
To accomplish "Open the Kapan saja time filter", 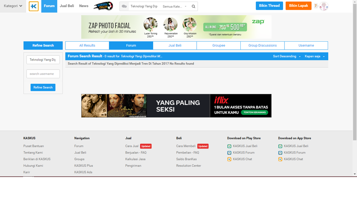I will [x=315, y=56].
